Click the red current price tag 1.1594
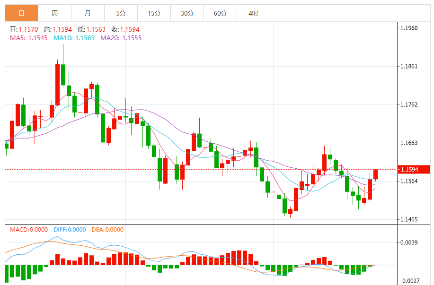The width and height of the screenshot is (434, 285). [x=414, y=170]
